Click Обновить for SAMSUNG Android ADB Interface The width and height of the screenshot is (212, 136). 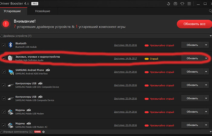tap(192, 72)
